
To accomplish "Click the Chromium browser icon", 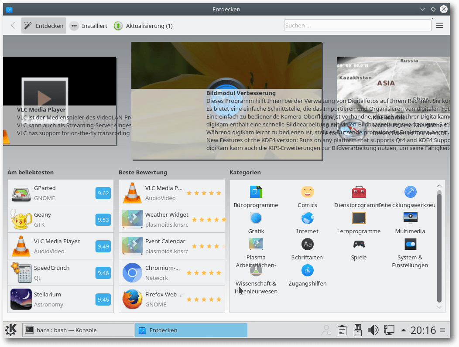I will click(x=132, y=273).
